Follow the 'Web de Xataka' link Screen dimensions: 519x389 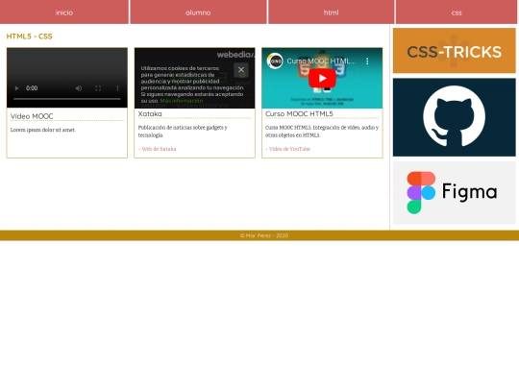tap(158, 149)
